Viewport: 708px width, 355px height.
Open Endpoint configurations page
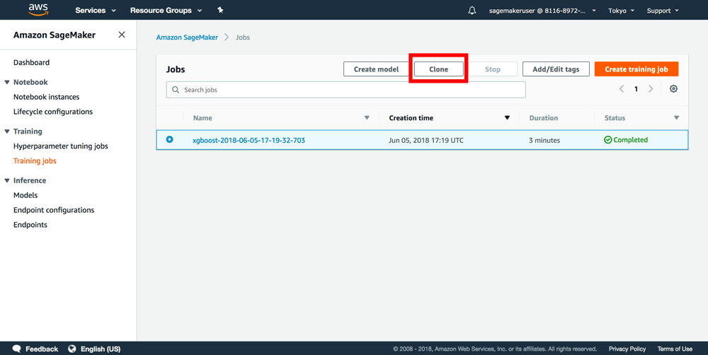pyautogui.click(x=54, y=210)
